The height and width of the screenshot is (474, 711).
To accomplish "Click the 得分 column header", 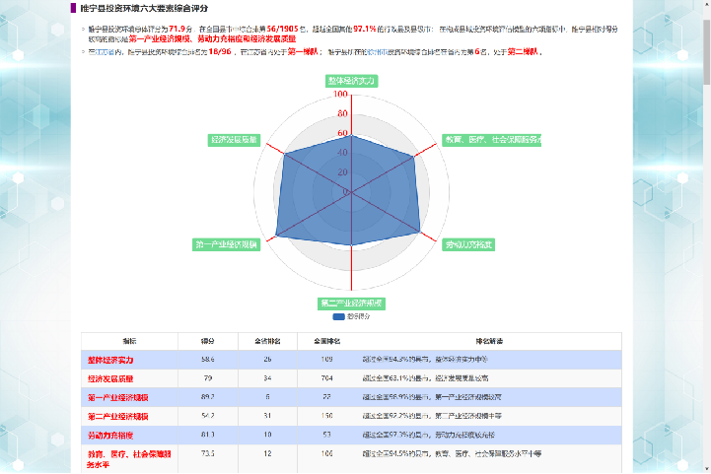I will coord(208,341).
